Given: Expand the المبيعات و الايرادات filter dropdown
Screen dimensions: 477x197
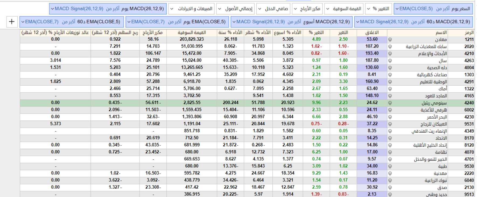Looking at the screenshot, I should tap(192, 9).
